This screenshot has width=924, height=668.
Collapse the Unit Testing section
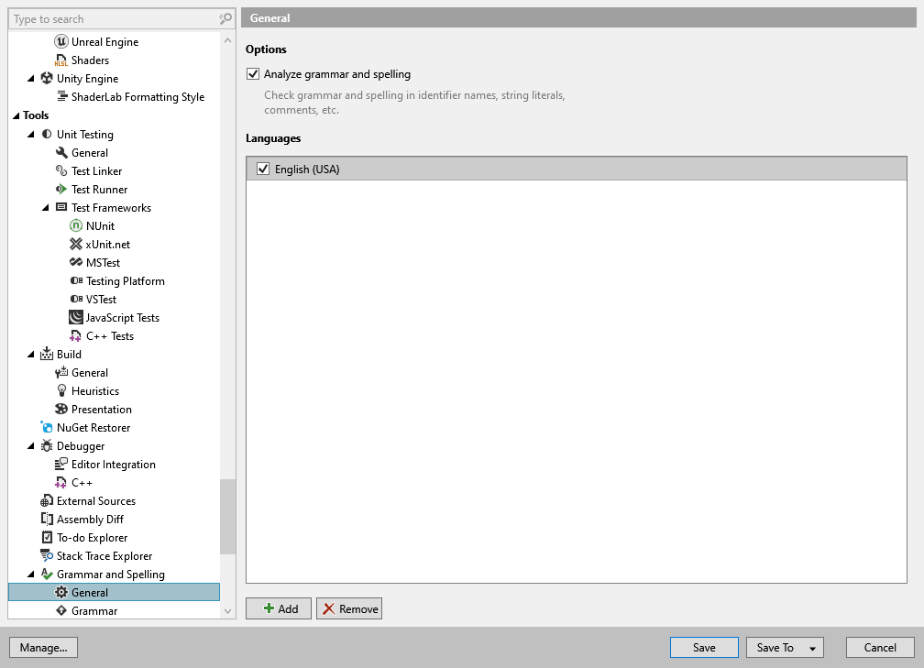(x=29, y=134)
